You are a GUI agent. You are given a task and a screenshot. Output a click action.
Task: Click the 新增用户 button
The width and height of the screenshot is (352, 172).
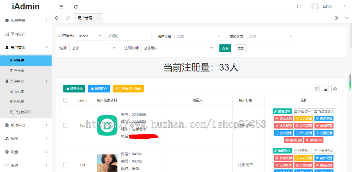tap(99, 89)
